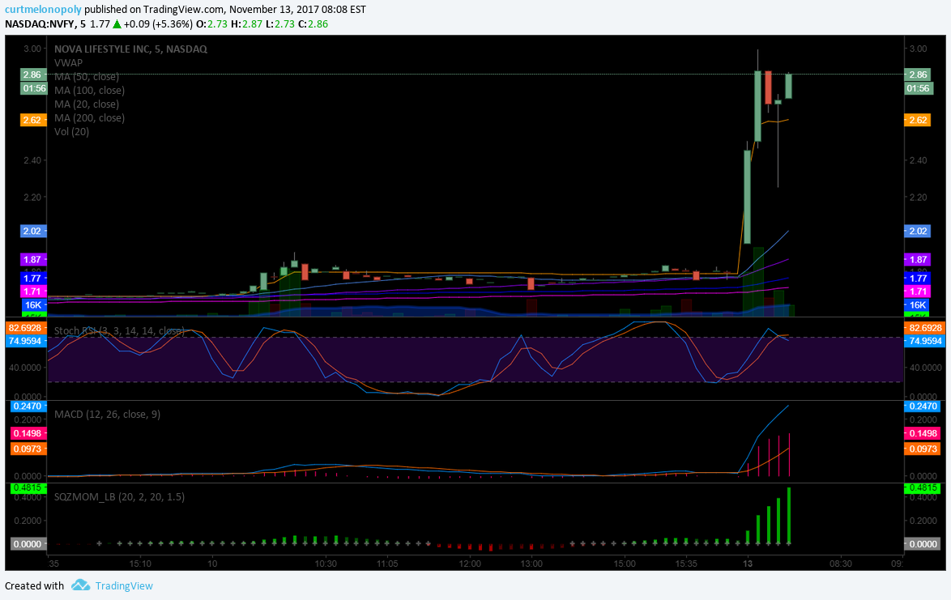This screenshot has height=600, width=951.
Task: Click the green up-arrow beside 1.77 in the header
Action: 117,24
